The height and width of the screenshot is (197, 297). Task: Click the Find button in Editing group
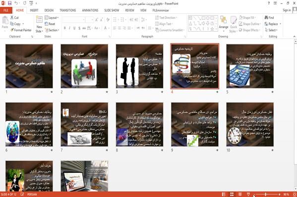tap(269, 18)
